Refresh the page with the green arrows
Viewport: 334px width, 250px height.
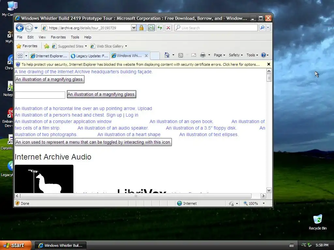tap(160, 28)
